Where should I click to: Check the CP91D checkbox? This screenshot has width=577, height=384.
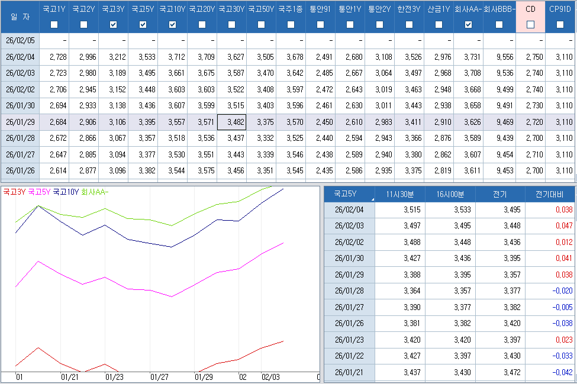560,24
